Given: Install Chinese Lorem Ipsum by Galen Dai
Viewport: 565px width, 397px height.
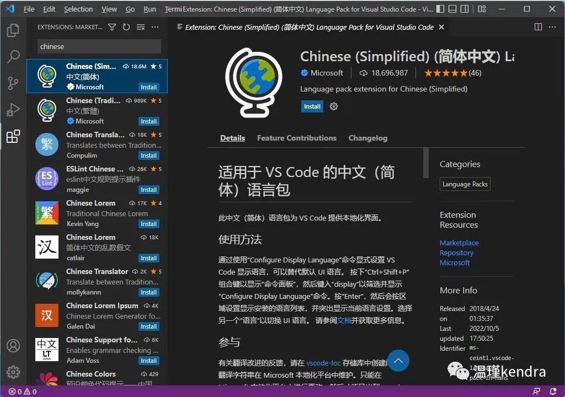Looking at the screenshot, I should click(x=149, y=327).
